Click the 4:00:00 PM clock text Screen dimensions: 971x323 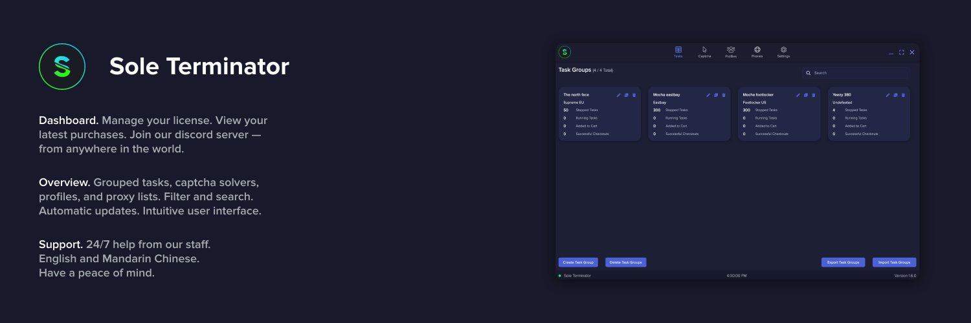[737, 276]
